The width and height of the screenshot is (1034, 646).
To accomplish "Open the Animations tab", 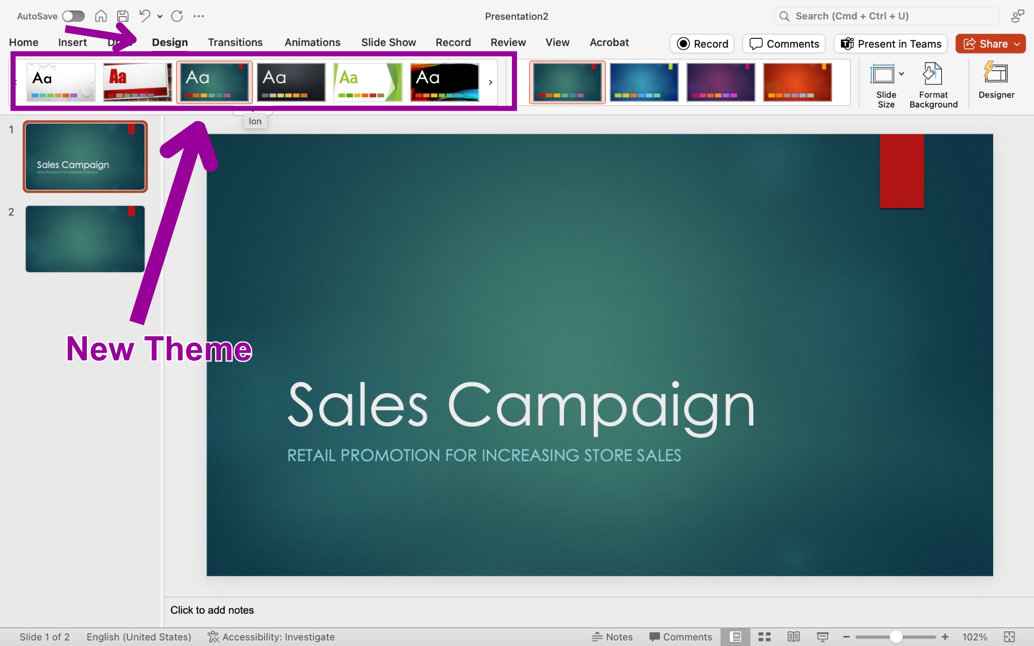I will click(313, 42).
